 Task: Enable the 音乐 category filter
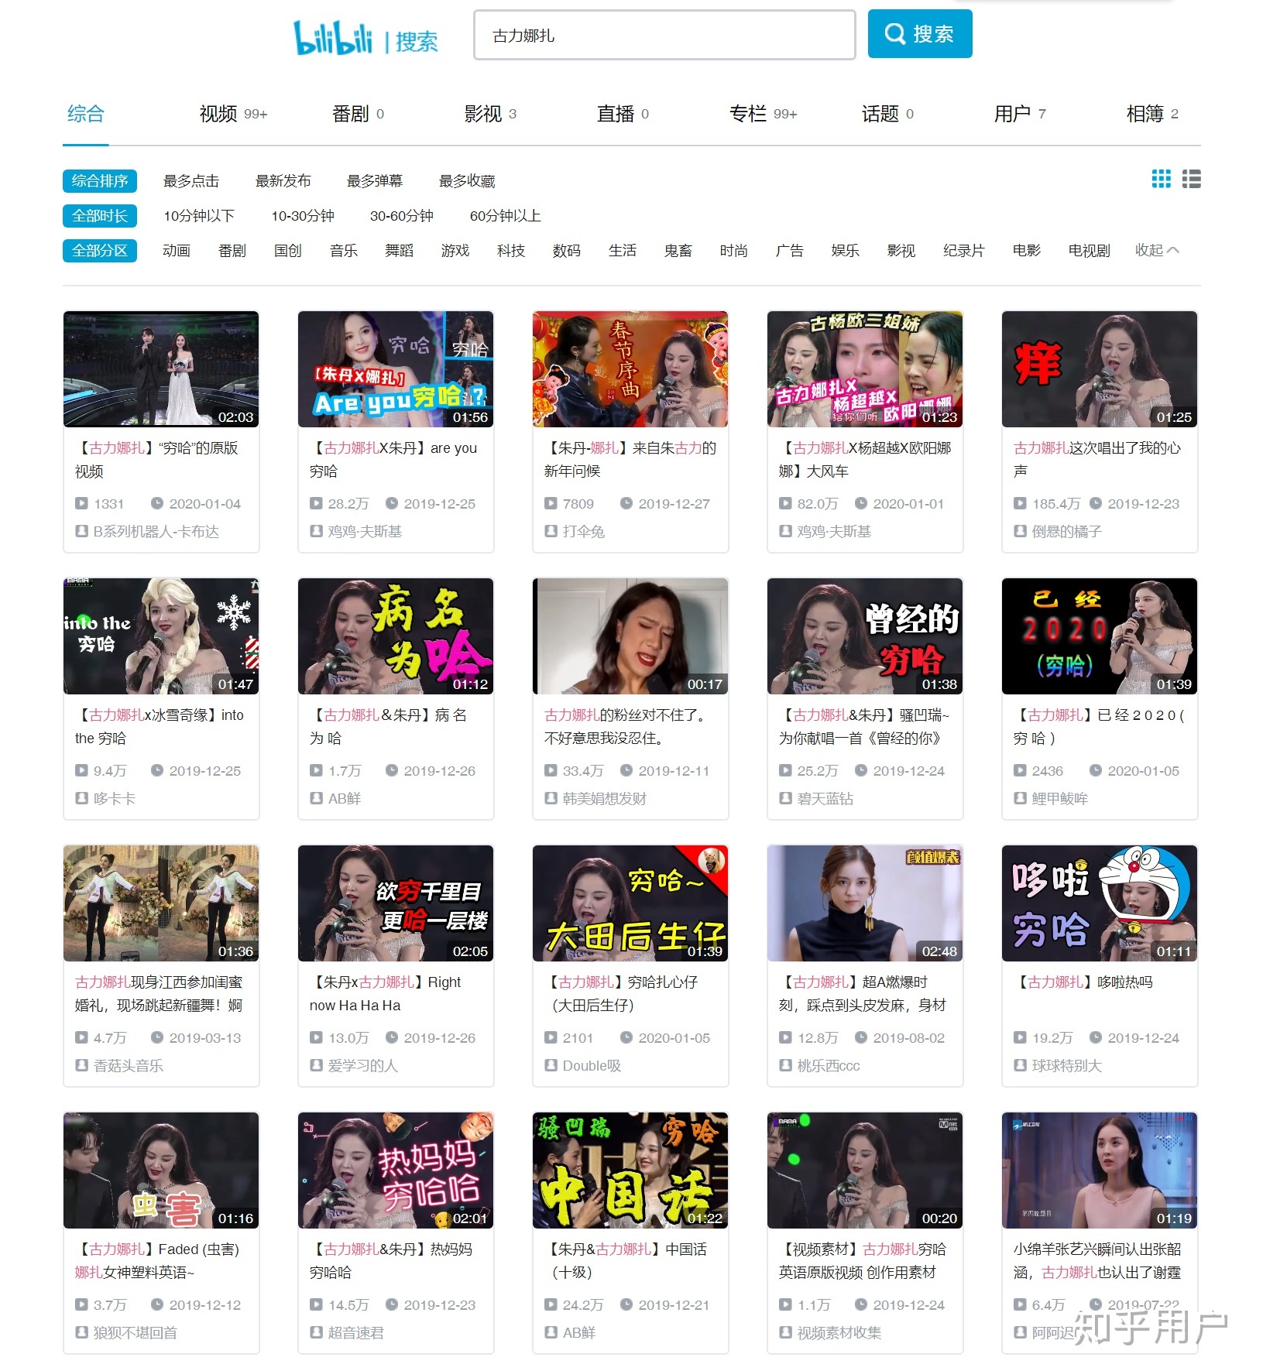point(343,251)
